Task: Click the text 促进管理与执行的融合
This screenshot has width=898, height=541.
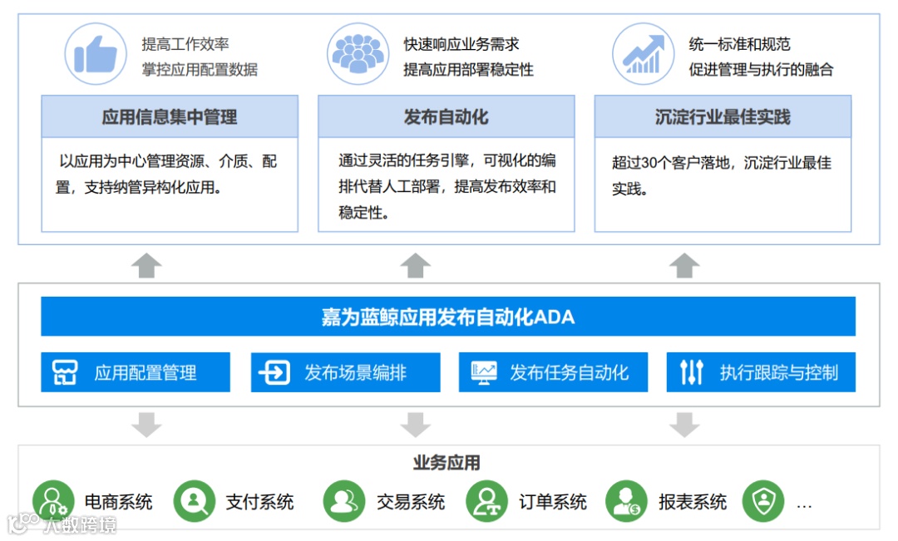Action: (761, 69)
